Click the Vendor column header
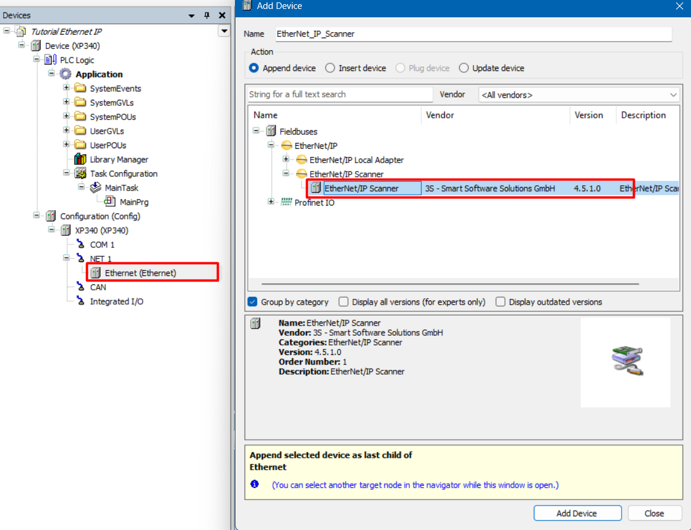The image size is (691, 530). (440, 115)
